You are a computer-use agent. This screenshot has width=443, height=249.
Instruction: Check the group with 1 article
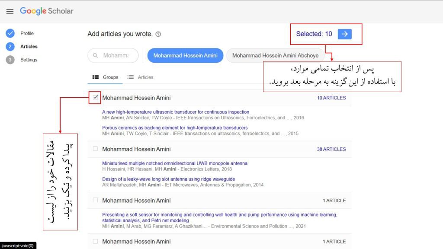(95, 200)
